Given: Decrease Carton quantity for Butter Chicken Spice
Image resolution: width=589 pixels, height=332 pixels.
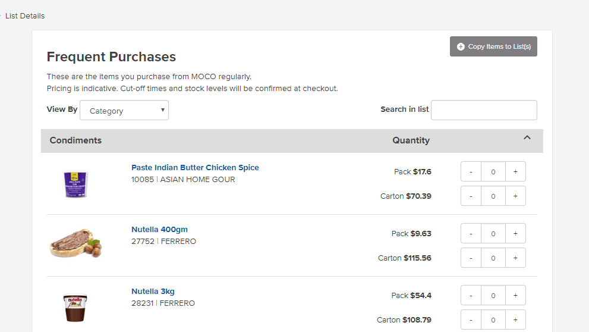Looking at the screenshot, I should [471, 196].
